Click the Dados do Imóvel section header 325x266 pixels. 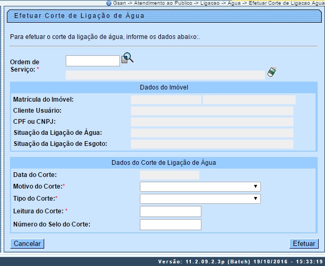164,87
